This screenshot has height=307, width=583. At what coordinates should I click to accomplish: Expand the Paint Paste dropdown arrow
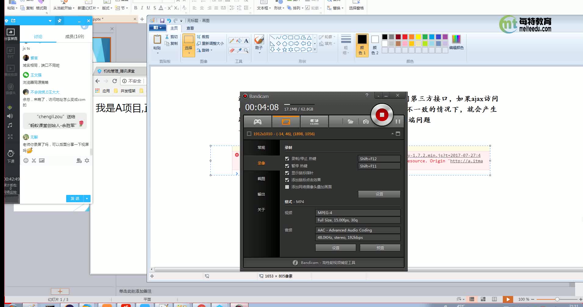pyautogui.click(x=157, y=52)
